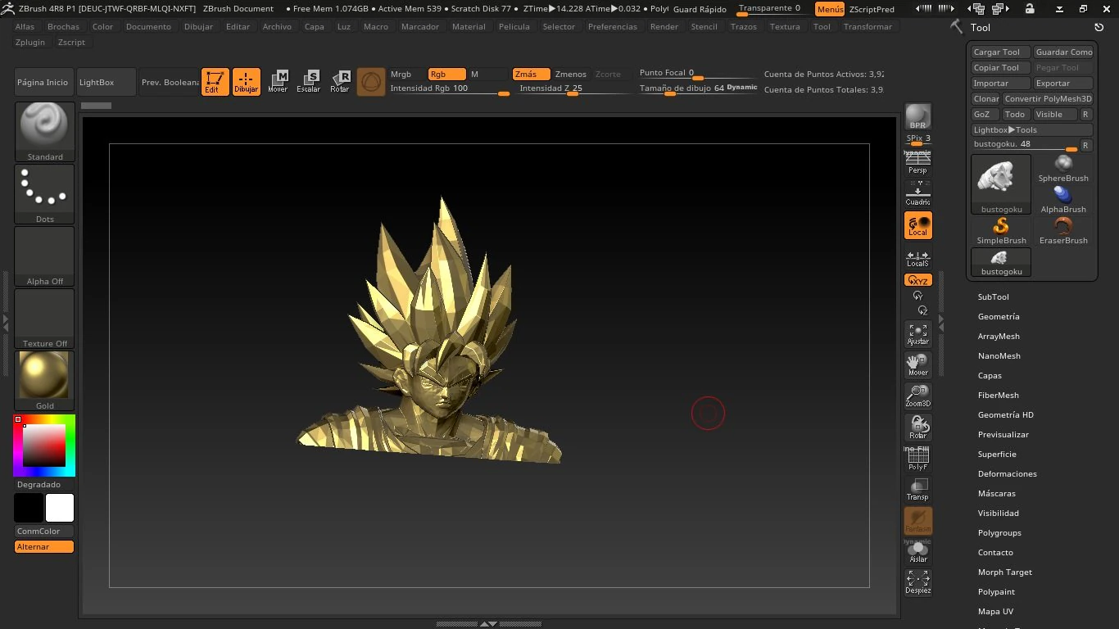Toggle Local symmetry rotation mode

(x=917, y=225)
